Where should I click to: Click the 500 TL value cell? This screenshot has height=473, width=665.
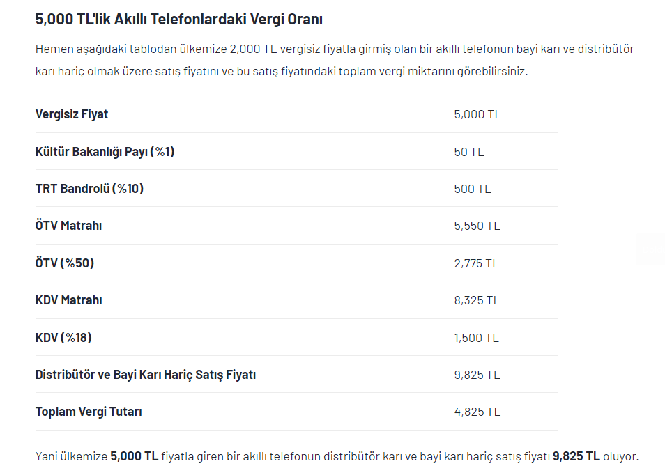pyautogui.click(x=473, y=189)
